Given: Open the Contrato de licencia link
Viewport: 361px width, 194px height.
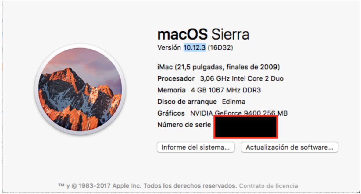Looking at the screenshot, I should coord(268,185).
